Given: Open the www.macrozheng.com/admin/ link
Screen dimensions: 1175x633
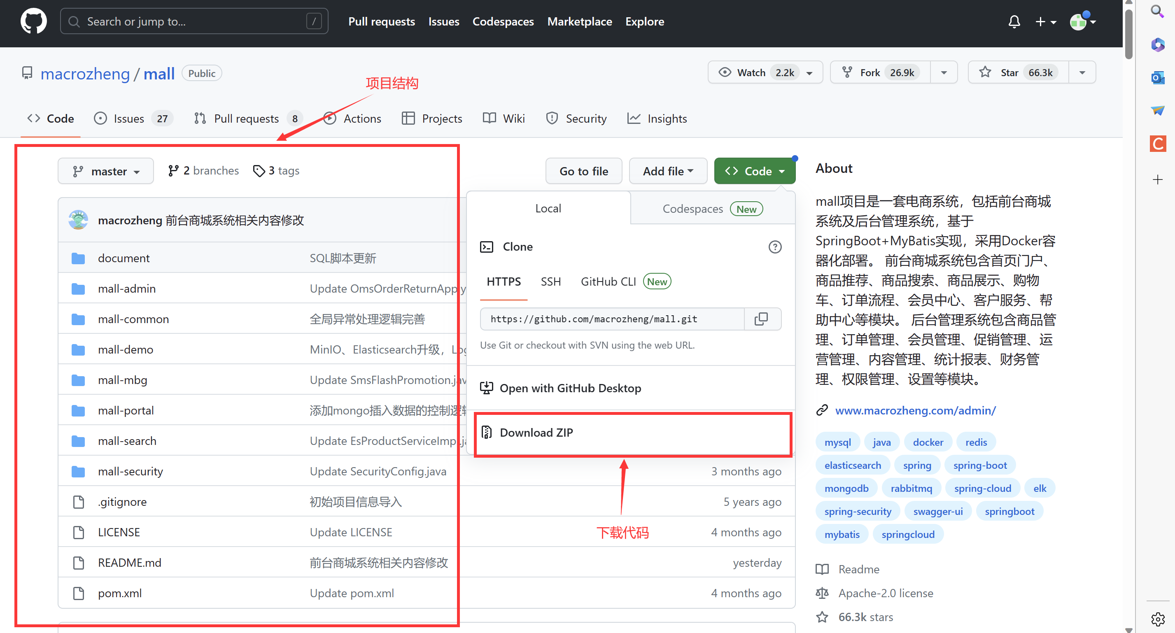Looking at the screenshot, I should 915,410.
